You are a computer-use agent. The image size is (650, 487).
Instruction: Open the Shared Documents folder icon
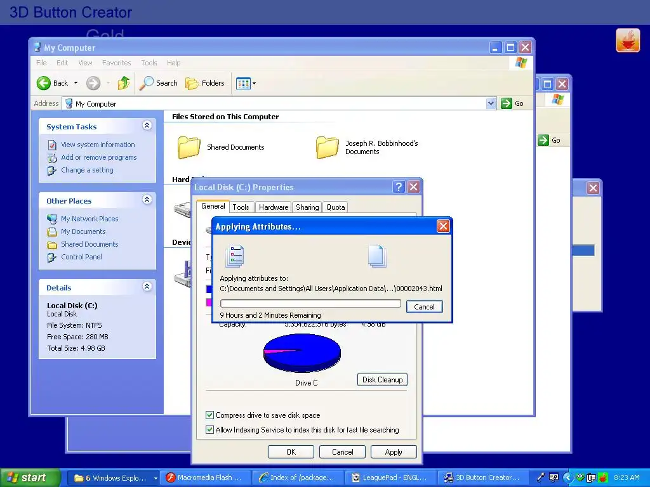[189, 147]
